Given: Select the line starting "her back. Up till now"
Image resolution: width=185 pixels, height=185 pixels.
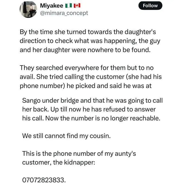Looking at the screenshot, I should coord(89,109).
